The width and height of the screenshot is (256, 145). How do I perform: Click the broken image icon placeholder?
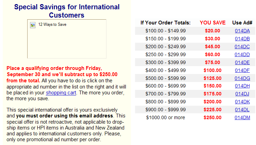point(33,25)
